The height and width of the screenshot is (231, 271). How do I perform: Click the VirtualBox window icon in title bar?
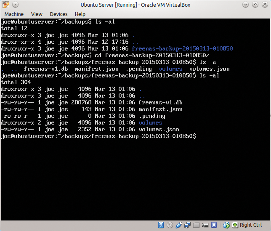[6, 5]
